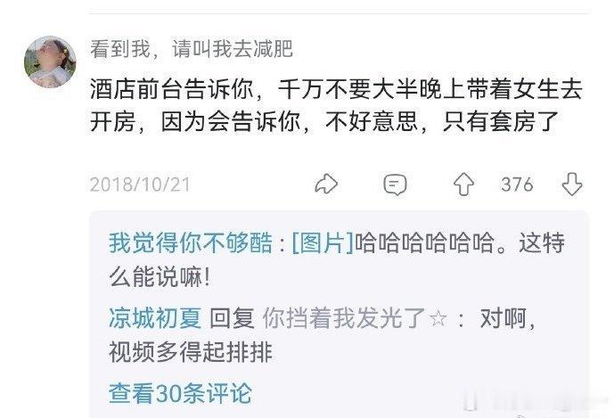Select the main comment text about 酒店前台
This screenshot has height=418, width=614.
pyautogui.click(x=336, y=105)
